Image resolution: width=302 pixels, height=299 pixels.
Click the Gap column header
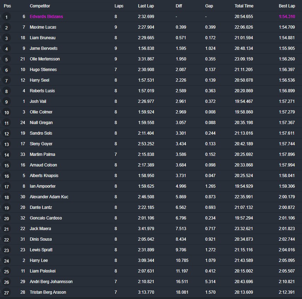(x=209, y=6)
